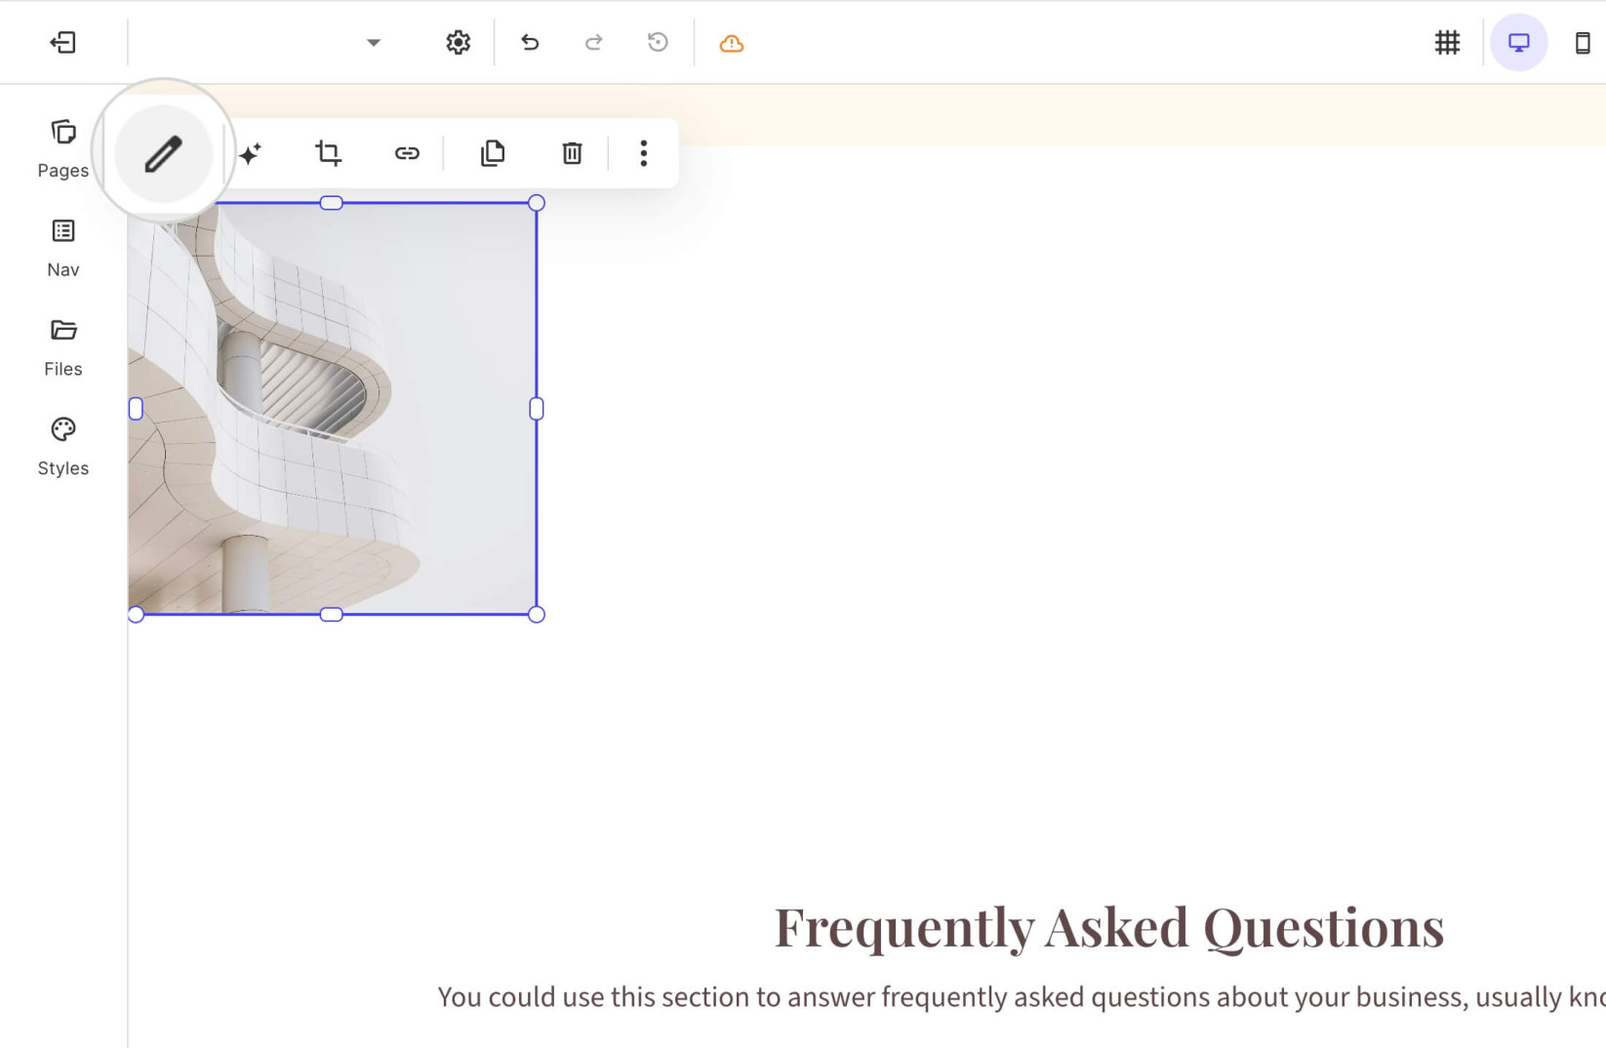Click the bottom-left corner handle of image
Viewport: 1606px width, 1048px height.
(x=136, y=615)
